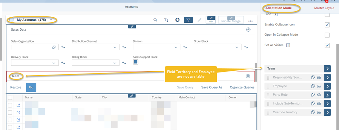Open the My Accounts (175) query dropdown

tap(51, 20)
